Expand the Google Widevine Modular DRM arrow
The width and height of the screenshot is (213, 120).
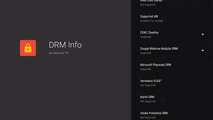203,50
